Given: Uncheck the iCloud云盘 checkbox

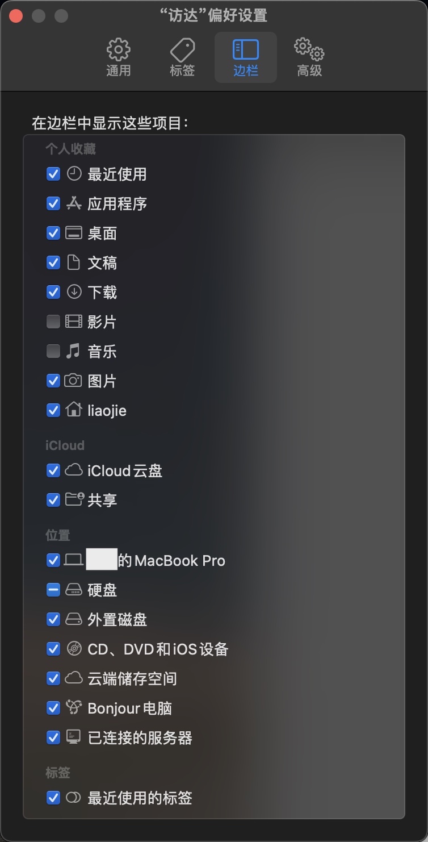Looking at the screenshot, I should pos(53,470).
